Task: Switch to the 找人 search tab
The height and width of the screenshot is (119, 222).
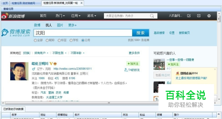Action: click(x=48, y=25)
